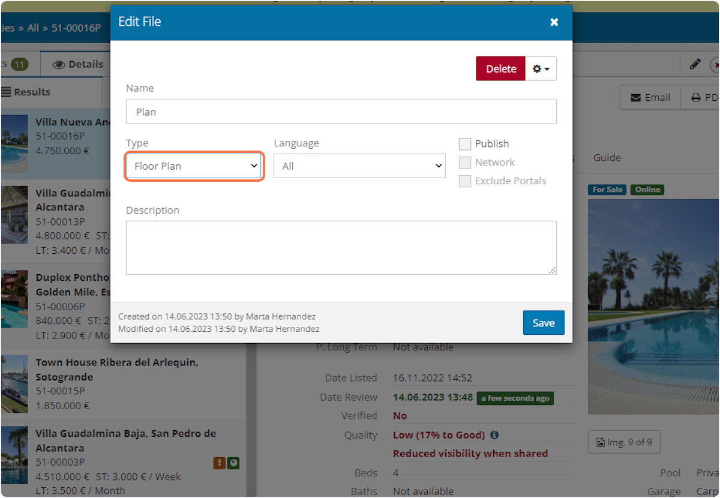The height and width of the screenshot is (498, 720).
Task: Click the green marker badge on Villa Guadalmina Baja
Action: [x=233, y=463]
